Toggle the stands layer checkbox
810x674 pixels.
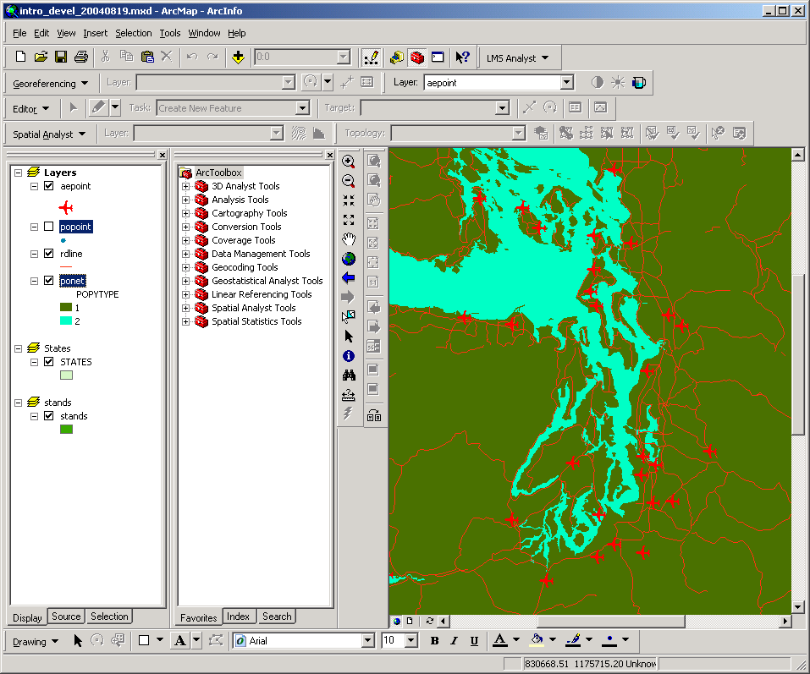point(48,415)
